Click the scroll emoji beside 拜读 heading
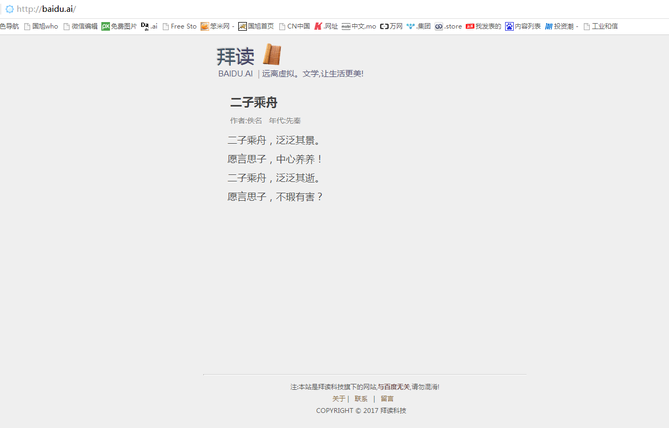 pos(272,54)
